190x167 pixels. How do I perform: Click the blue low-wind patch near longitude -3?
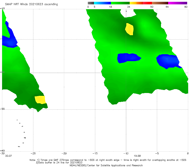[x=168, y=61]
